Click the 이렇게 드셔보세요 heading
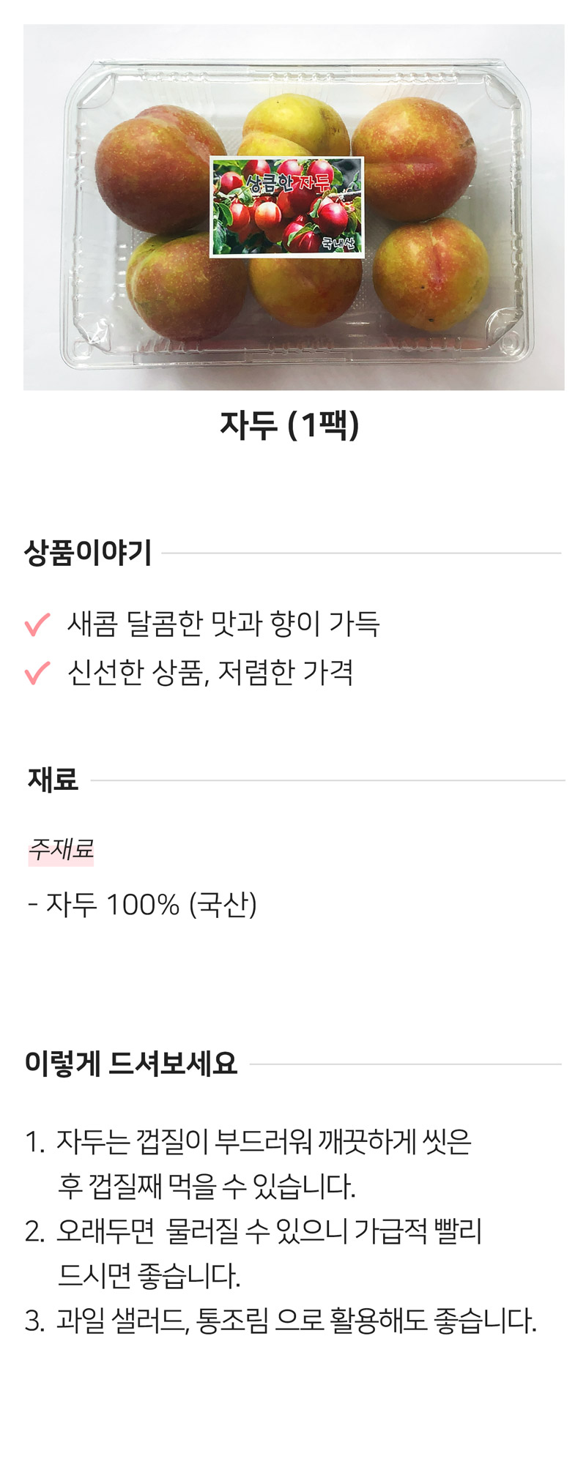 coord(131,1063)
